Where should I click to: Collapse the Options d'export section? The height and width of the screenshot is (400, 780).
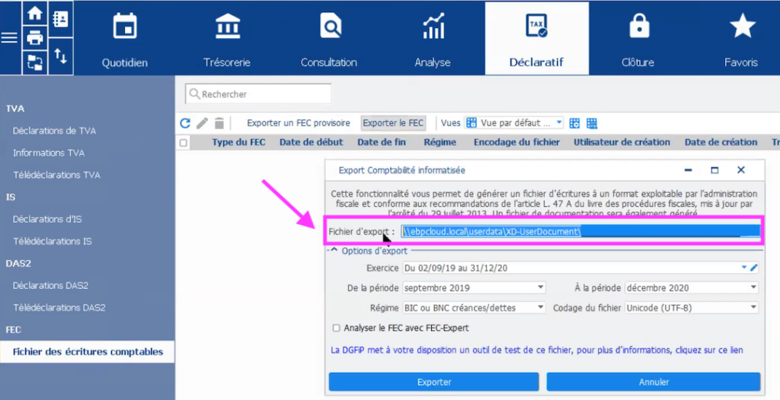pyautogui.click(x=334, y=250)
